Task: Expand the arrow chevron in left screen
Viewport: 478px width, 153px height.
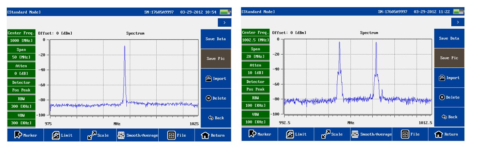Action: coord(224,23)
